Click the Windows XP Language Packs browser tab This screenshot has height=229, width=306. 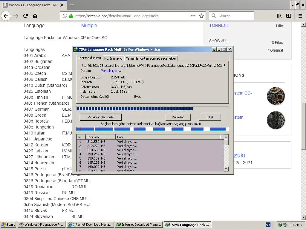33,5
